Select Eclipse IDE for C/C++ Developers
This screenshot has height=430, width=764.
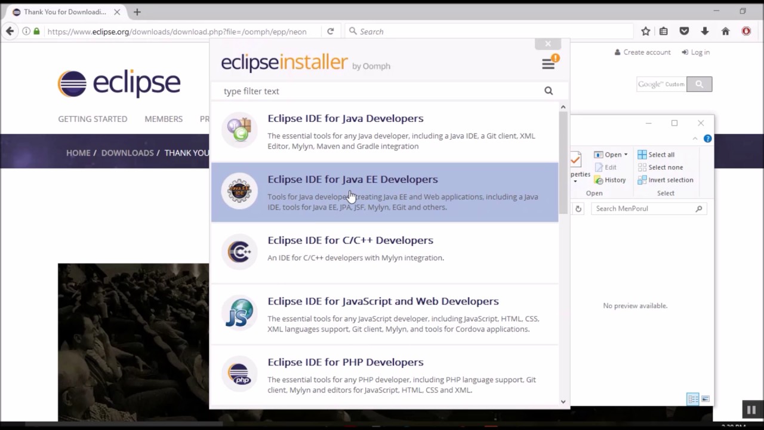click(x=384, y=253)
